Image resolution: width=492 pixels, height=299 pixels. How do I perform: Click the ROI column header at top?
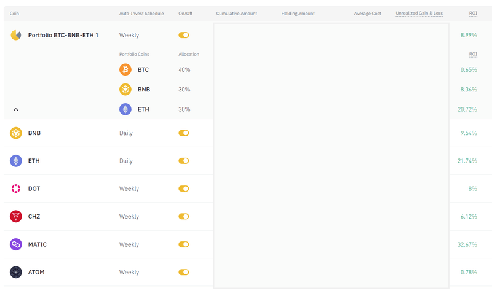pyautogui.click(x=472, y=13)
